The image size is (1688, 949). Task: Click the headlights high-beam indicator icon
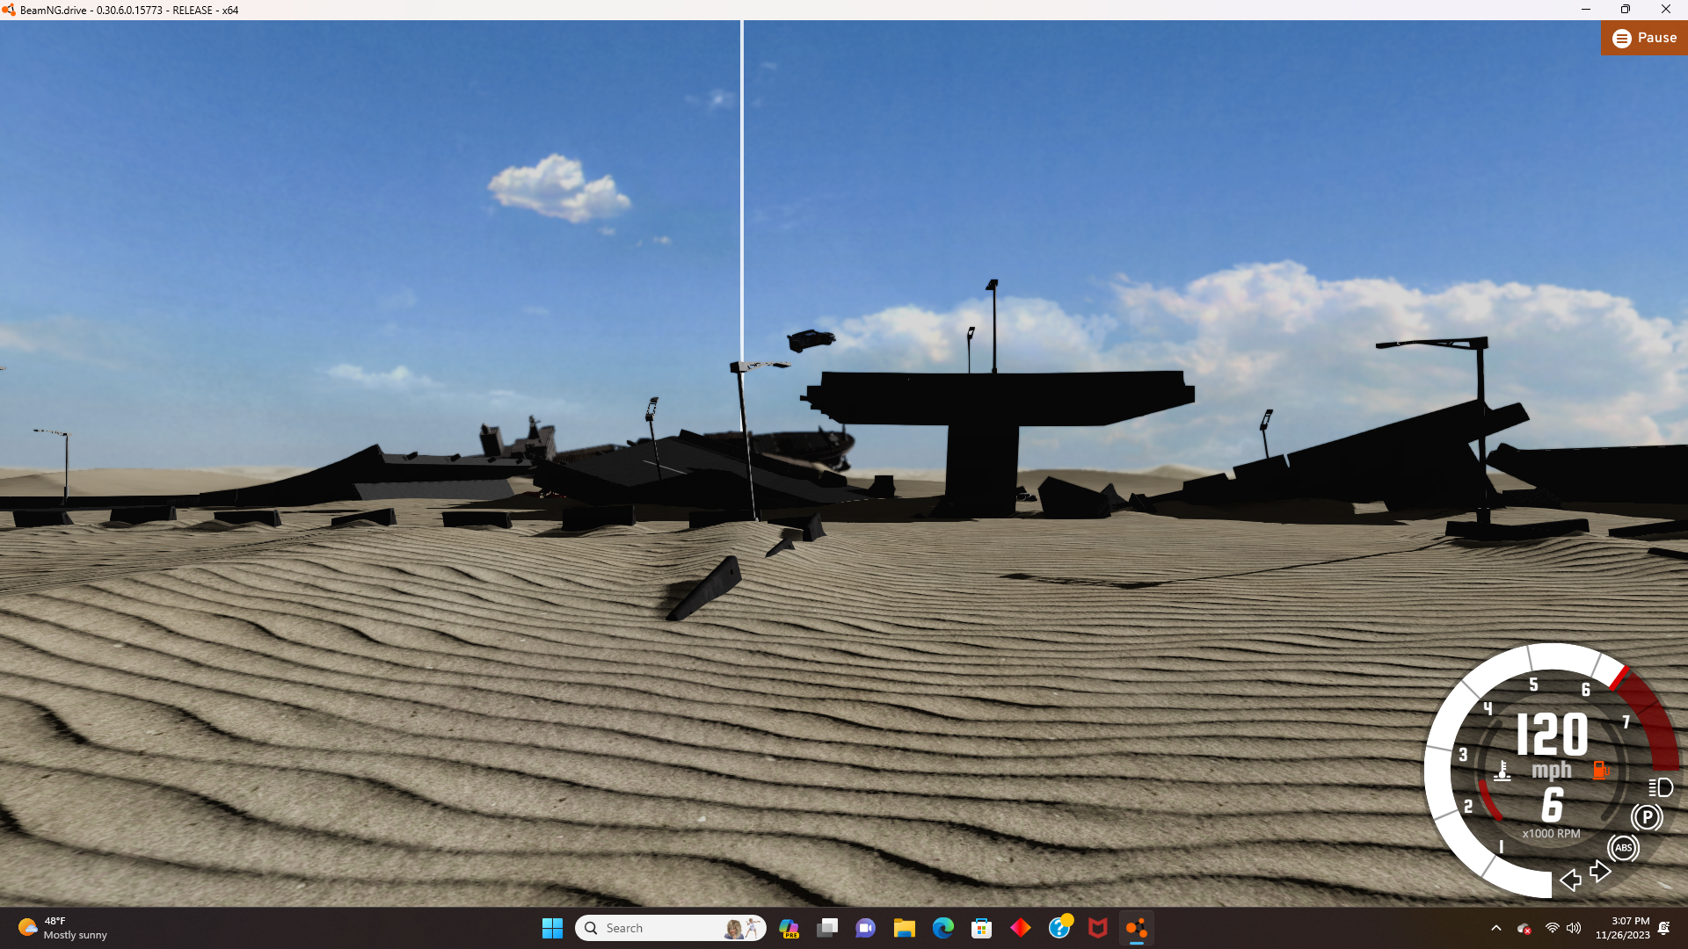coord(1660,787)
